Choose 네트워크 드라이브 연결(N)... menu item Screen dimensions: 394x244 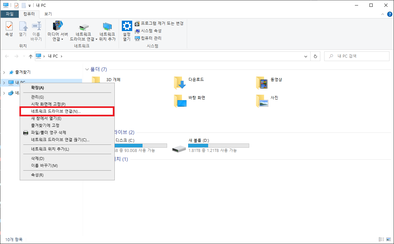[67, 111]
